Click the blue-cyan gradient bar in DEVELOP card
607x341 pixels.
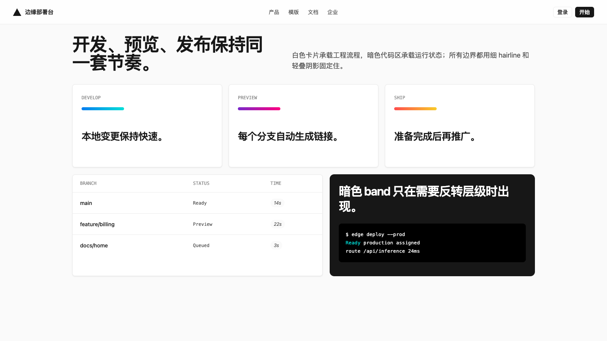pyautogui.click(x=103, y=109)
